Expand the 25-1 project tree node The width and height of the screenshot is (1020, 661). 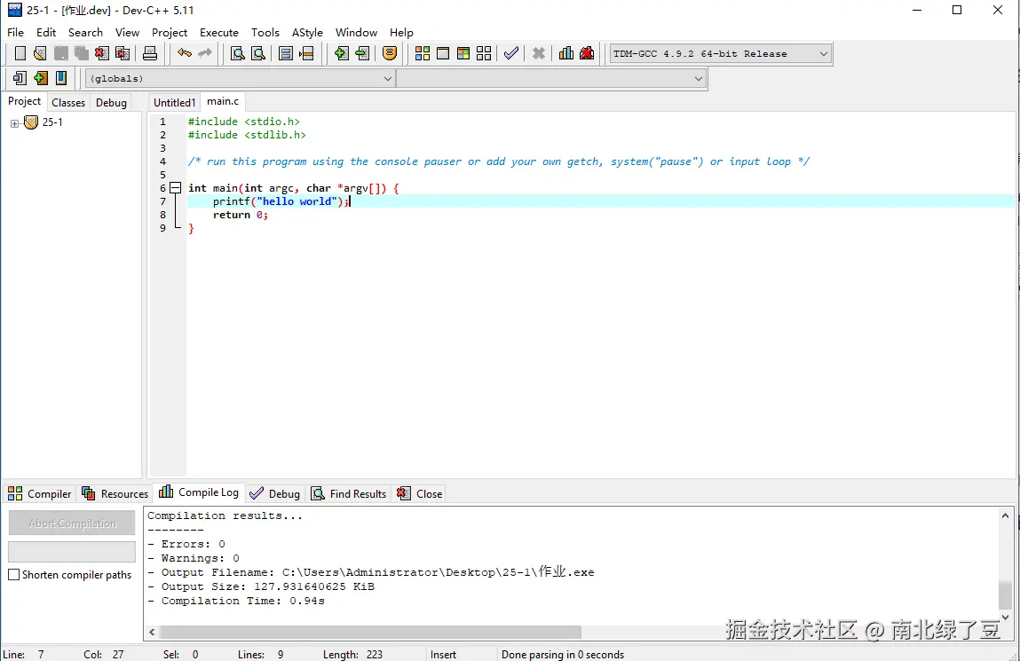click(x=14, y=122)
